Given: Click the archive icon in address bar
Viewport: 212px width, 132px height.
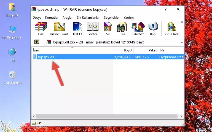Looking at the screenshot, I should pos(49,42).
